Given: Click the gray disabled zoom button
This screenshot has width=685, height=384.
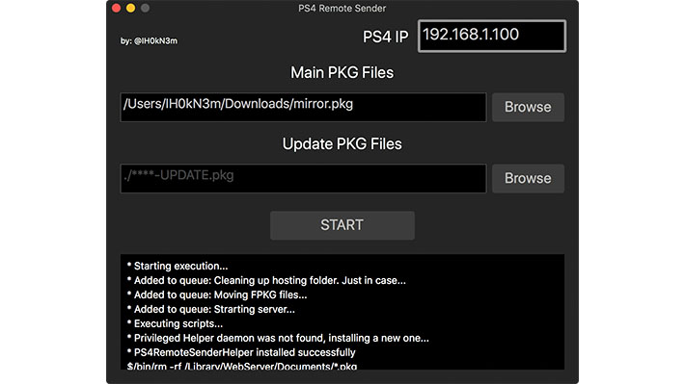Looking at the screenshot, I should click(145, 8).
